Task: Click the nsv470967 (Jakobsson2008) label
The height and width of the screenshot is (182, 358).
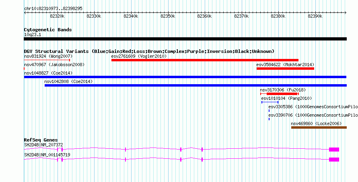Action: [x=54, y=65]
